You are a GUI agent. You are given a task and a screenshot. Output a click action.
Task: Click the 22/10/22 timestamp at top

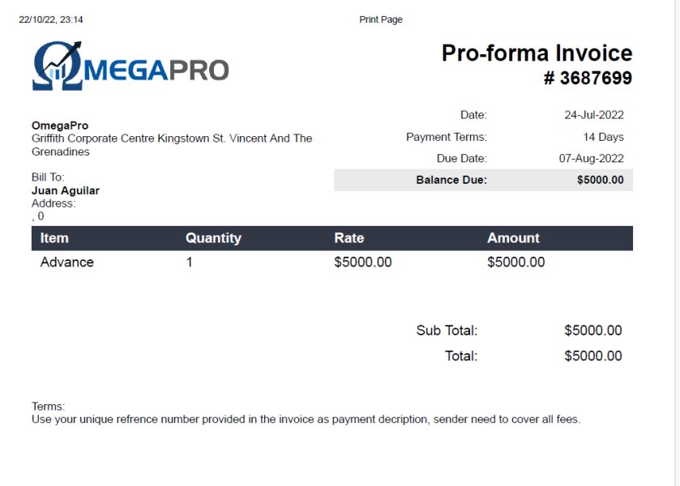[x=51, y=19]
